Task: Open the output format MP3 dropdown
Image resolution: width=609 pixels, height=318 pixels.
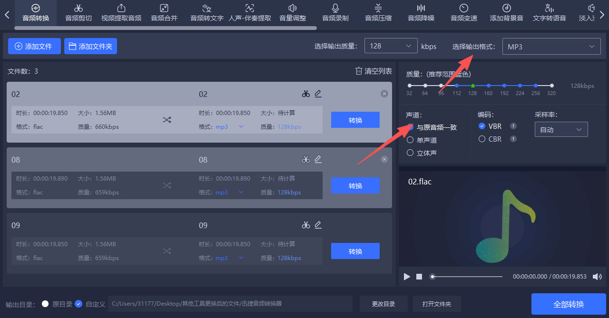Action: 551,47
